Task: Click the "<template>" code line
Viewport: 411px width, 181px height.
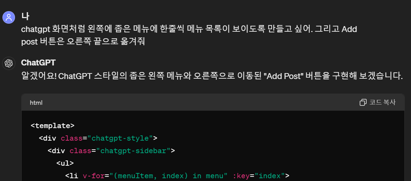Action: [52, 126]
